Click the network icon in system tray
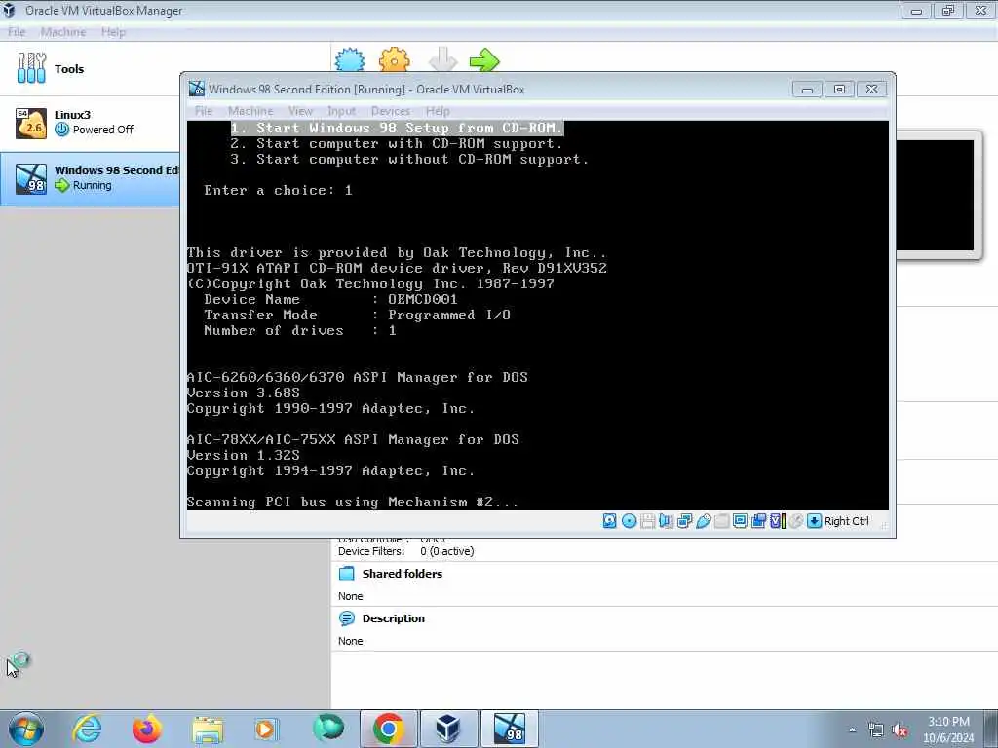Viewport: 998px width, 748px height. (x=876, y=730)
